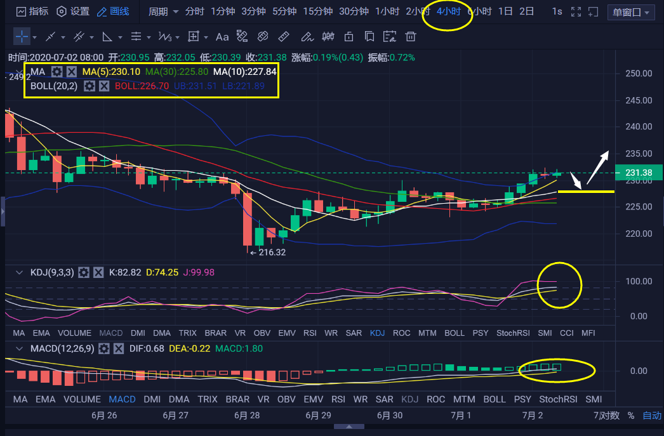Select the 1日 interval
664x436 pixels.
(x=505, y=11)
